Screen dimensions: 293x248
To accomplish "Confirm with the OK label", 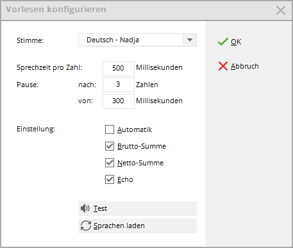I will click(x=236, y=42).
